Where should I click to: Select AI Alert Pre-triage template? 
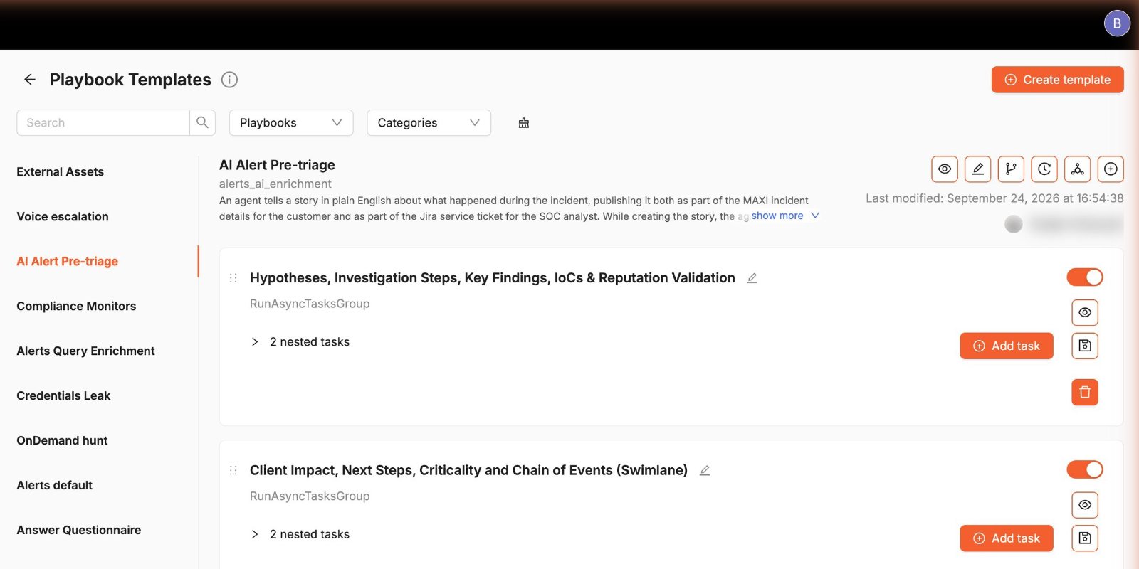point(68,261)
